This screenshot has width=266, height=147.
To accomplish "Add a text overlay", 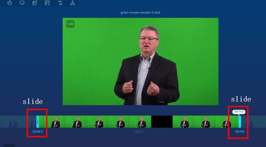I will pyautogui.click(x=60, y=3).
